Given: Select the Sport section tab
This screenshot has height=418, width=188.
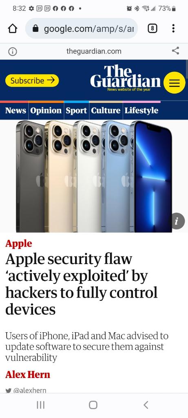Looking at the screenshot, I should point(76,110).
